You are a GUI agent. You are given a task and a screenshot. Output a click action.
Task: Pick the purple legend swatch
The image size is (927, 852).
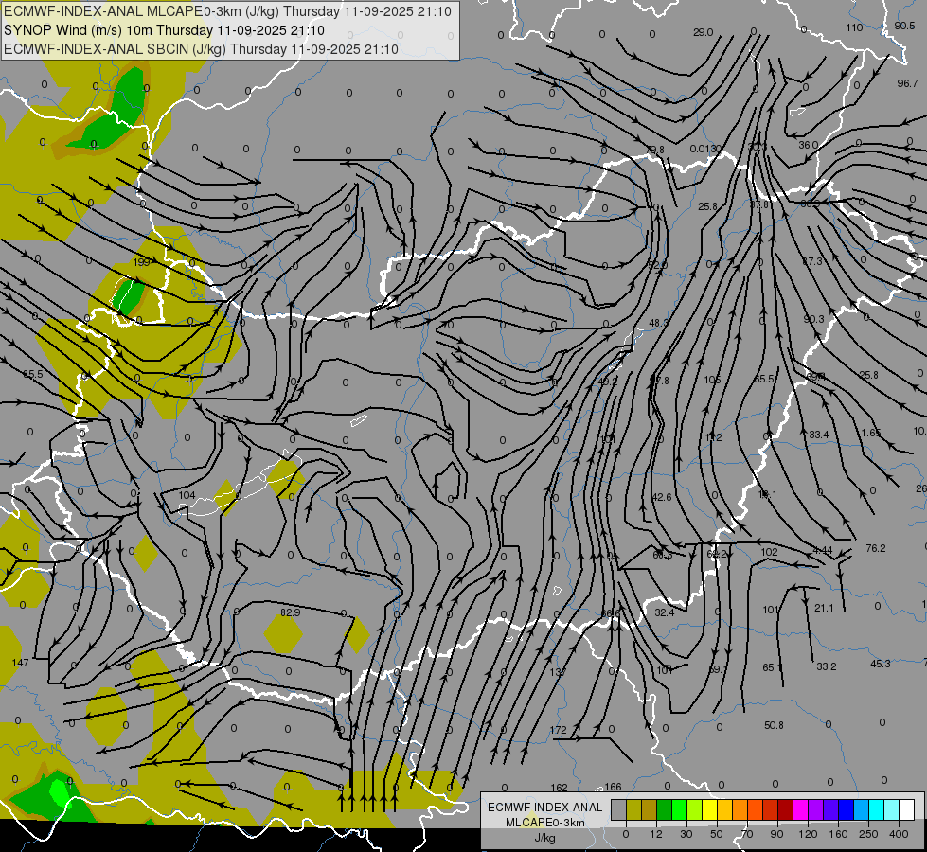pos(816,809)
